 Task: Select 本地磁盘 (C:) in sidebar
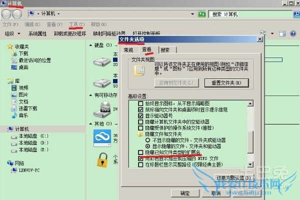[x=29, y=136]
